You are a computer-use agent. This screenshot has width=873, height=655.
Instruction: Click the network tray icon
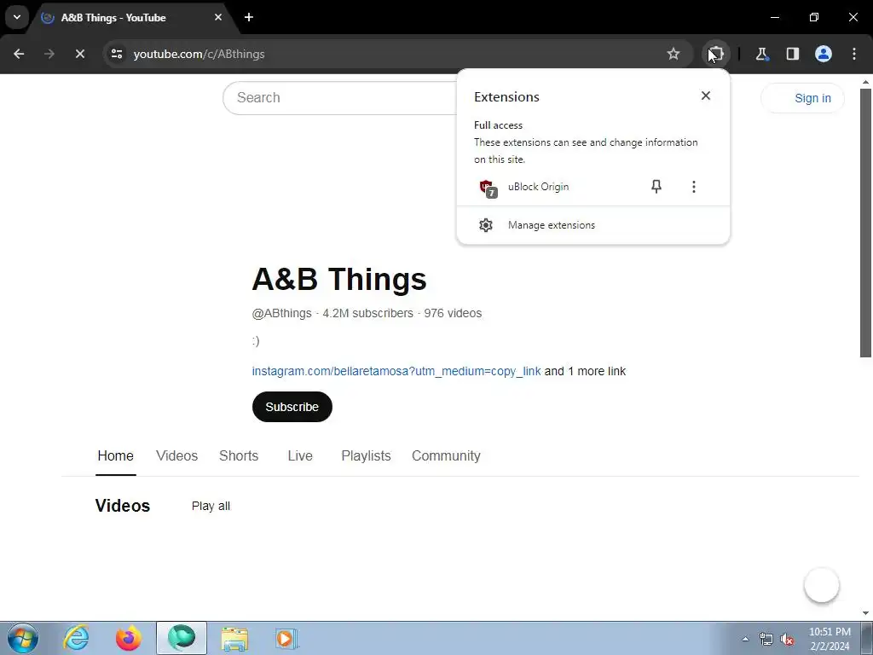tap(766, 640)
